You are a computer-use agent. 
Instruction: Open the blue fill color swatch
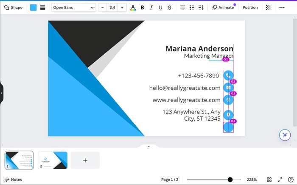click(34, 8)
